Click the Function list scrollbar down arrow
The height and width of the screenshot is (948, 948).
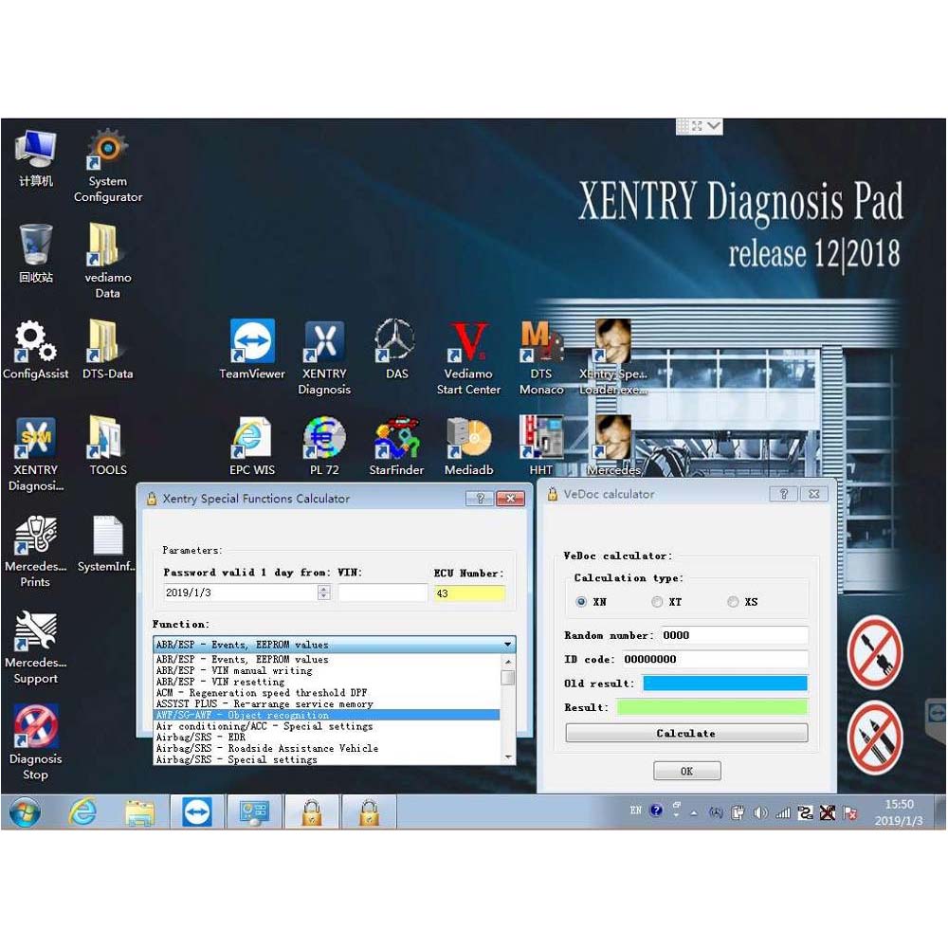coord(508,757)
